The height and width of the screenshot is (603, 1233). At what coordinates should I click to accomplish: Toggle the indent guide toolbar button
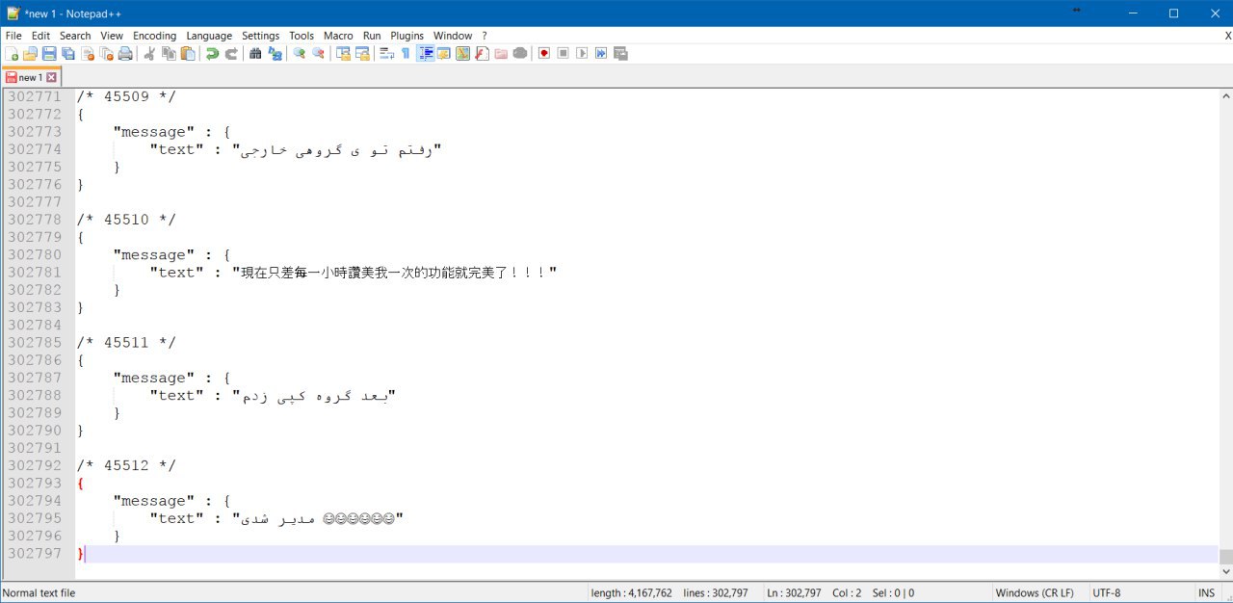tap(426, 54)
